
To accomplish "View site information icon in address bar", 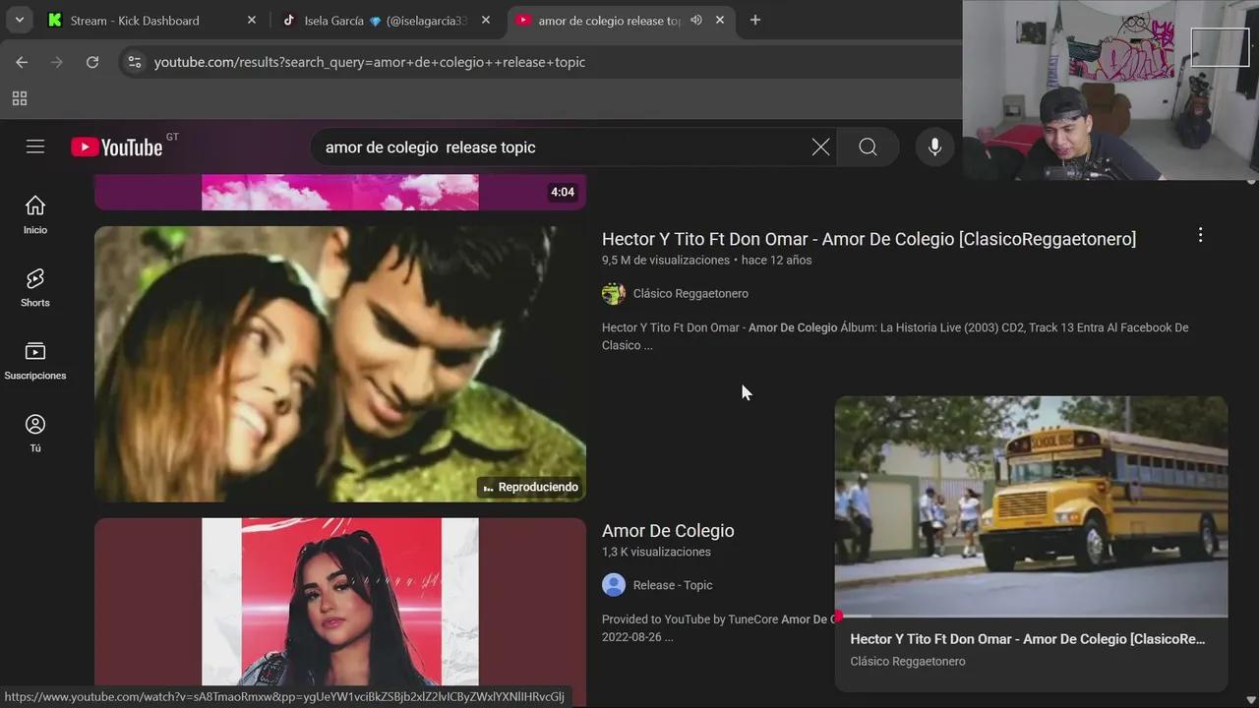I will (x=135, y=62).
